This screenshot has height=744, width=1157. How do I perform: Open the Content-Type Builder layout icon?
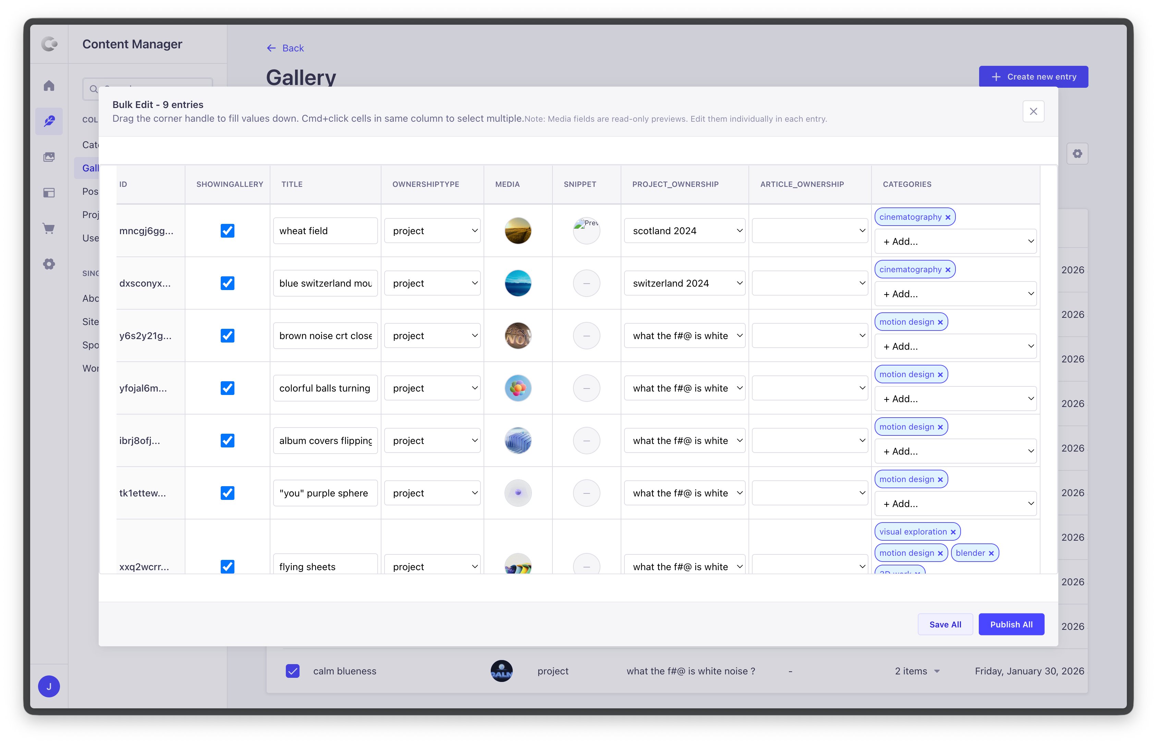pyautogui.click(x=49, y=193)
